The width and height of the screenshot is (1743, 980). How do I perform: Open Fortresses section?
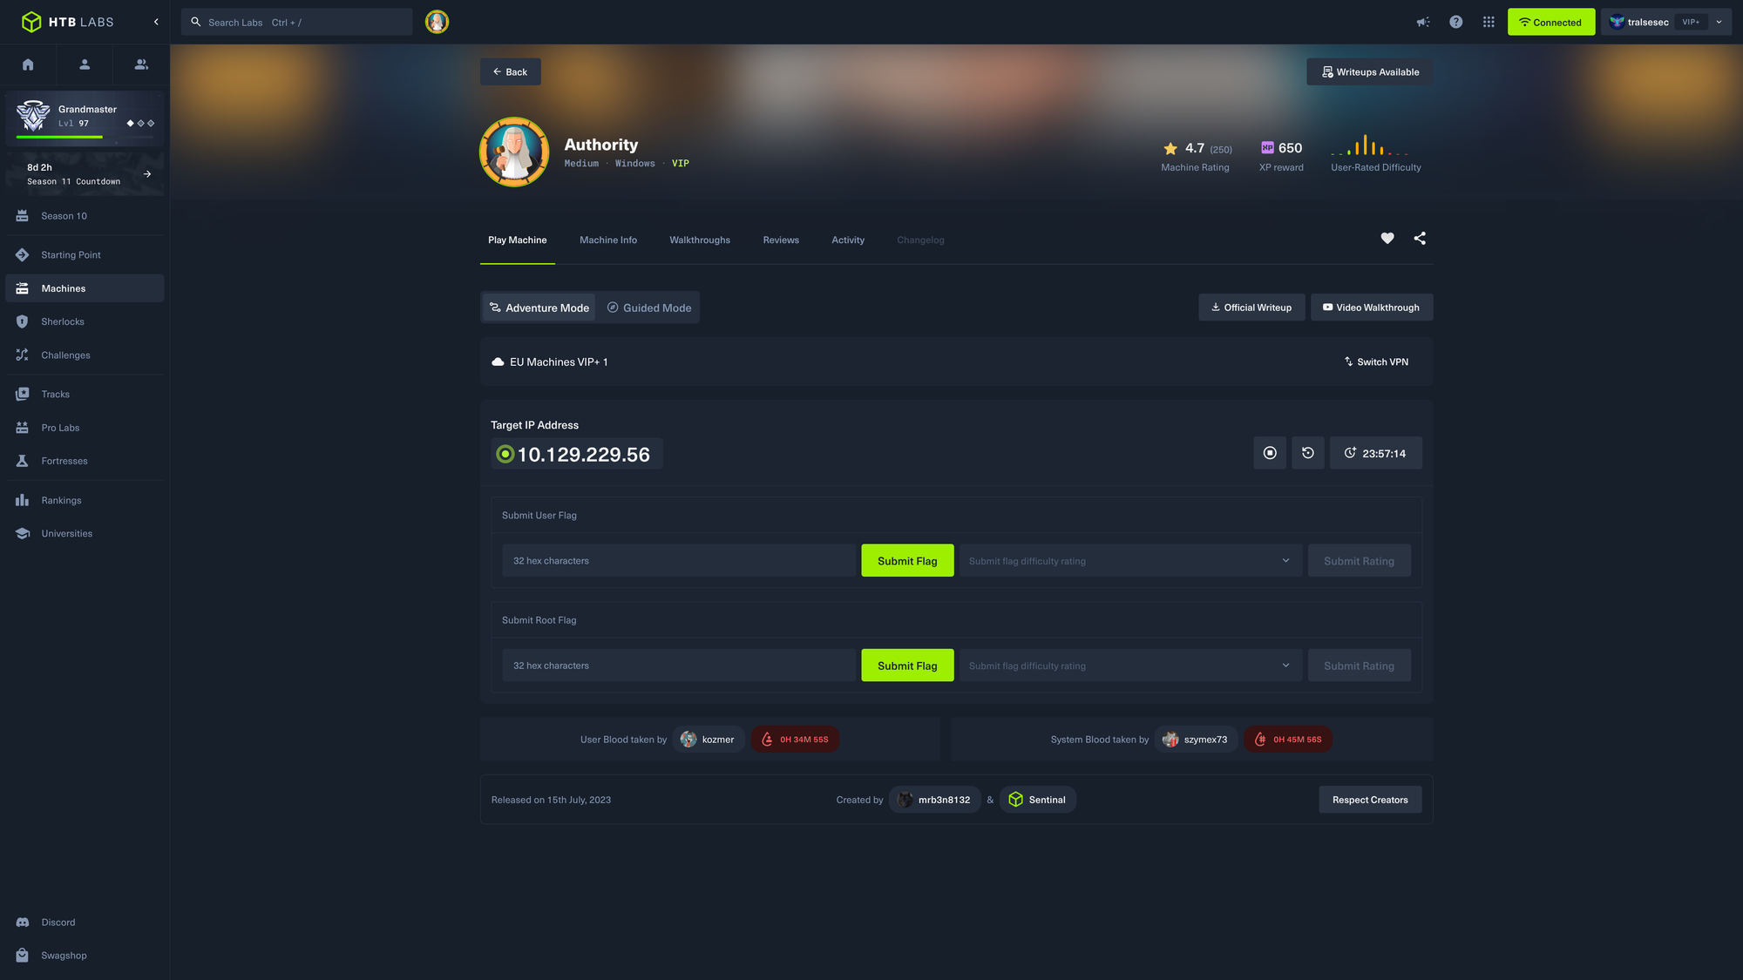85,461
